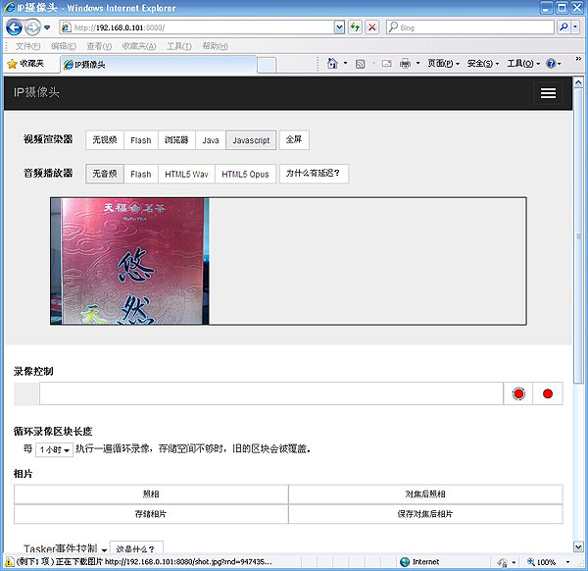Open the hamburger navigation menu
This screenshot has height=571, width=588.
click(x=548, y=93)
